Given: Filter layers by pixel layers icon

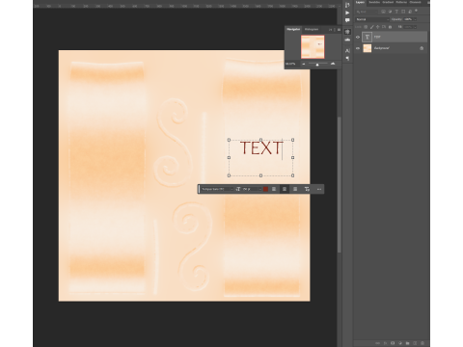Looking at the screenshot, I should coord(383,12).
